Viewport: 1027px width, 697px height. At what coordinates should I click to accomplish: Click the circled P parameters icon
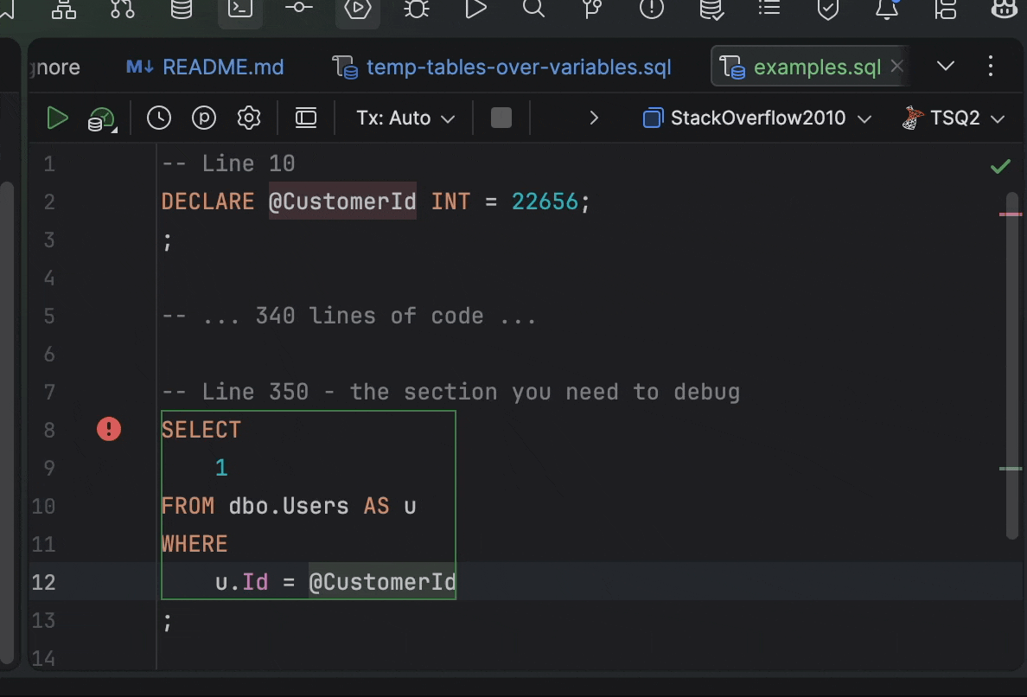(x=204, y=118)
